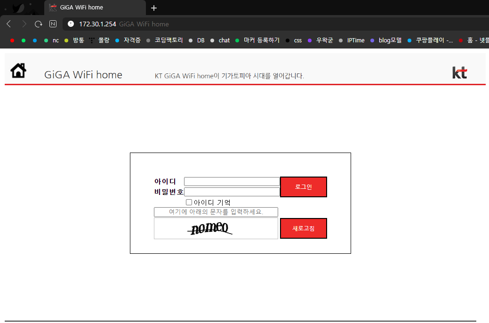Open a new tab with the plus icon
This screenshot has height=323, width=489.
tap(154, 8)
